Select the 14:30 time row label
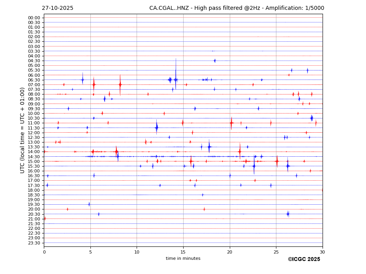 tap(34, 157)
